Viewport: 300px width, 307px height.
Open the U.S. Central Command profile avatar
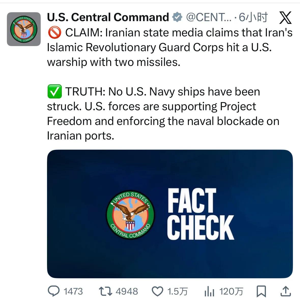pyautogui.click(x=24, y=29)
